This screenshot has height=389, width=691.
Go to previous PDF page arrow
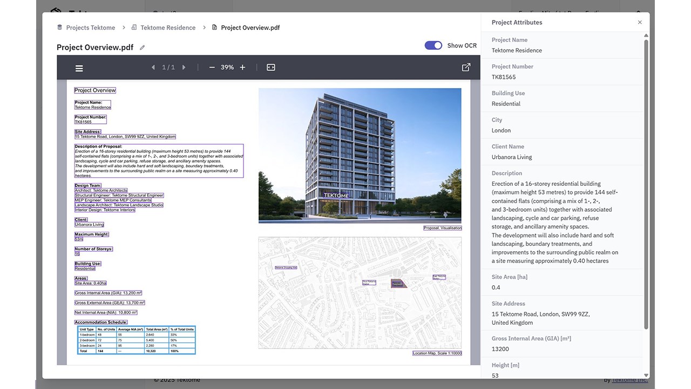(153, 68)
